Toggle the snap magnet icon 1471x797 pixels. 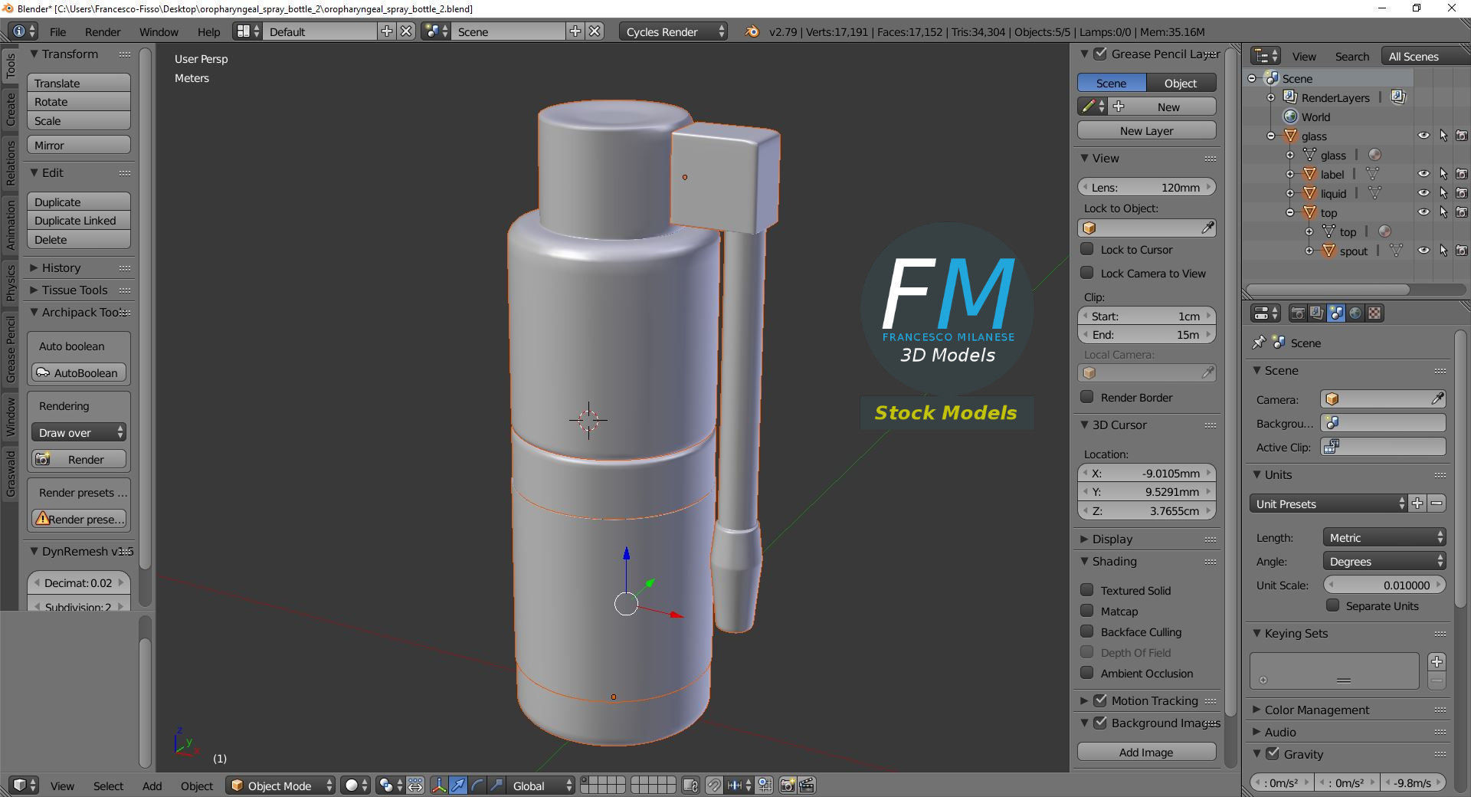714,785
